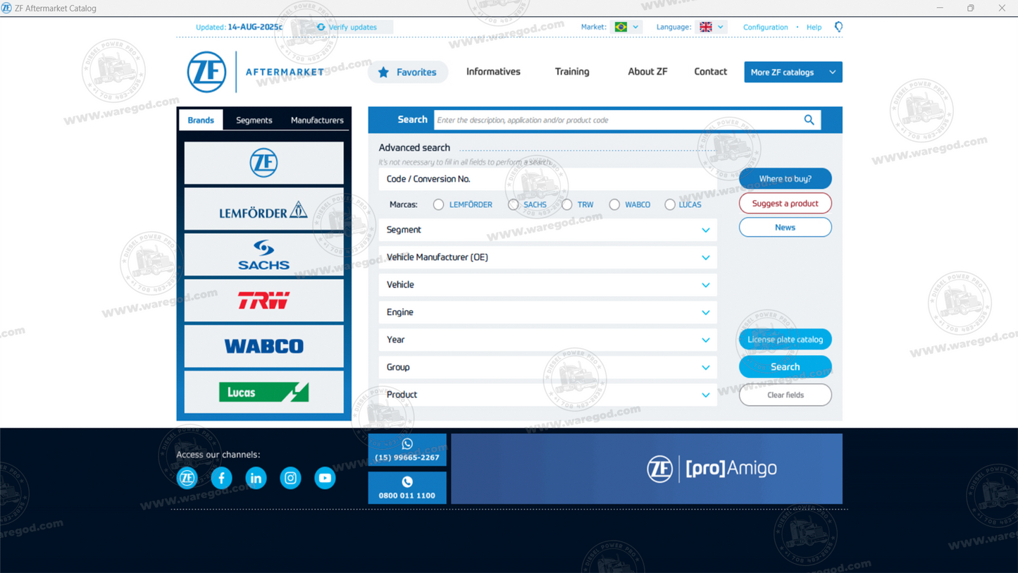Select the SACHS radio button
Viewport: 1018px width, 573px height.
[513, 204]
